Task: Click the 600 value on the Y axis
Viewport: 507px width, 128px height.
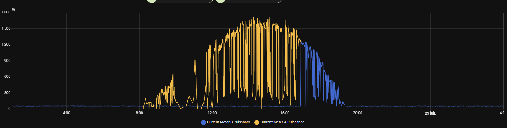Action: point(7,77)
